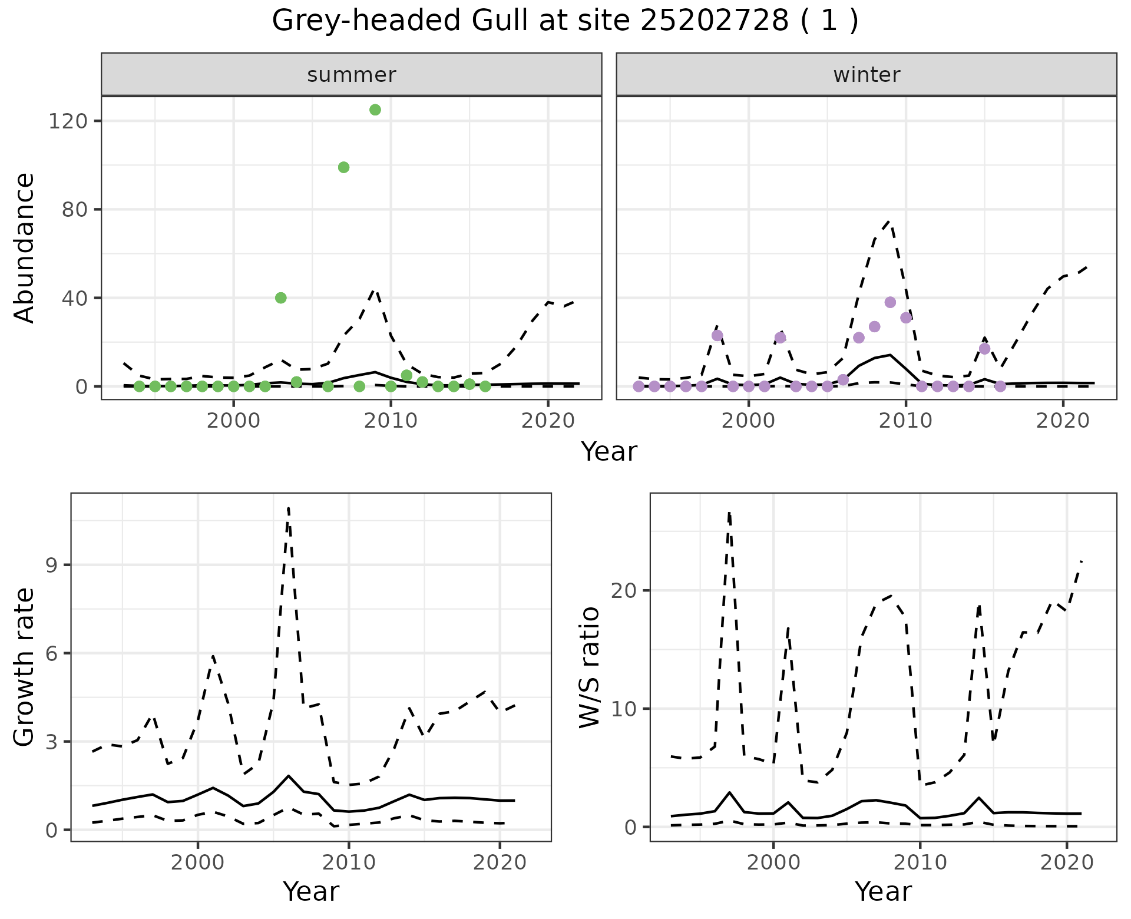Click the 120 tick label on Abundance axis
This screenshot has width=1131, height=919.
click(67, 121)
